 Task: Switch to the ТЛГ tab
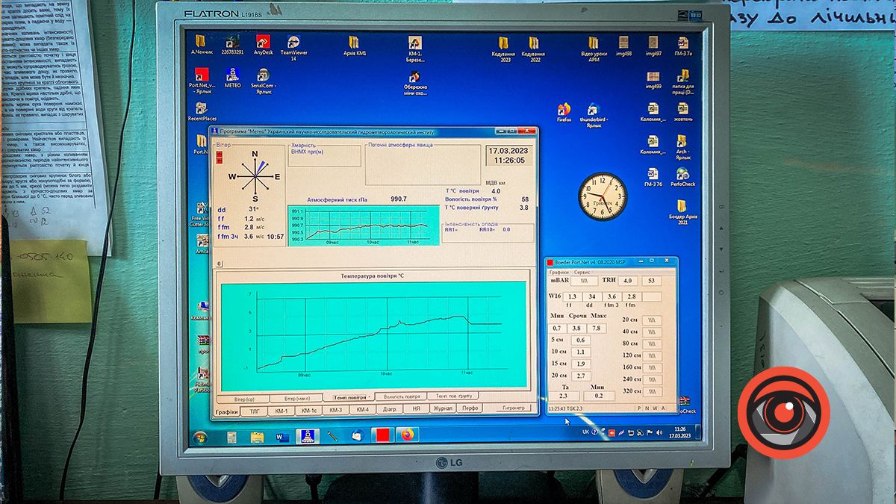255,411
